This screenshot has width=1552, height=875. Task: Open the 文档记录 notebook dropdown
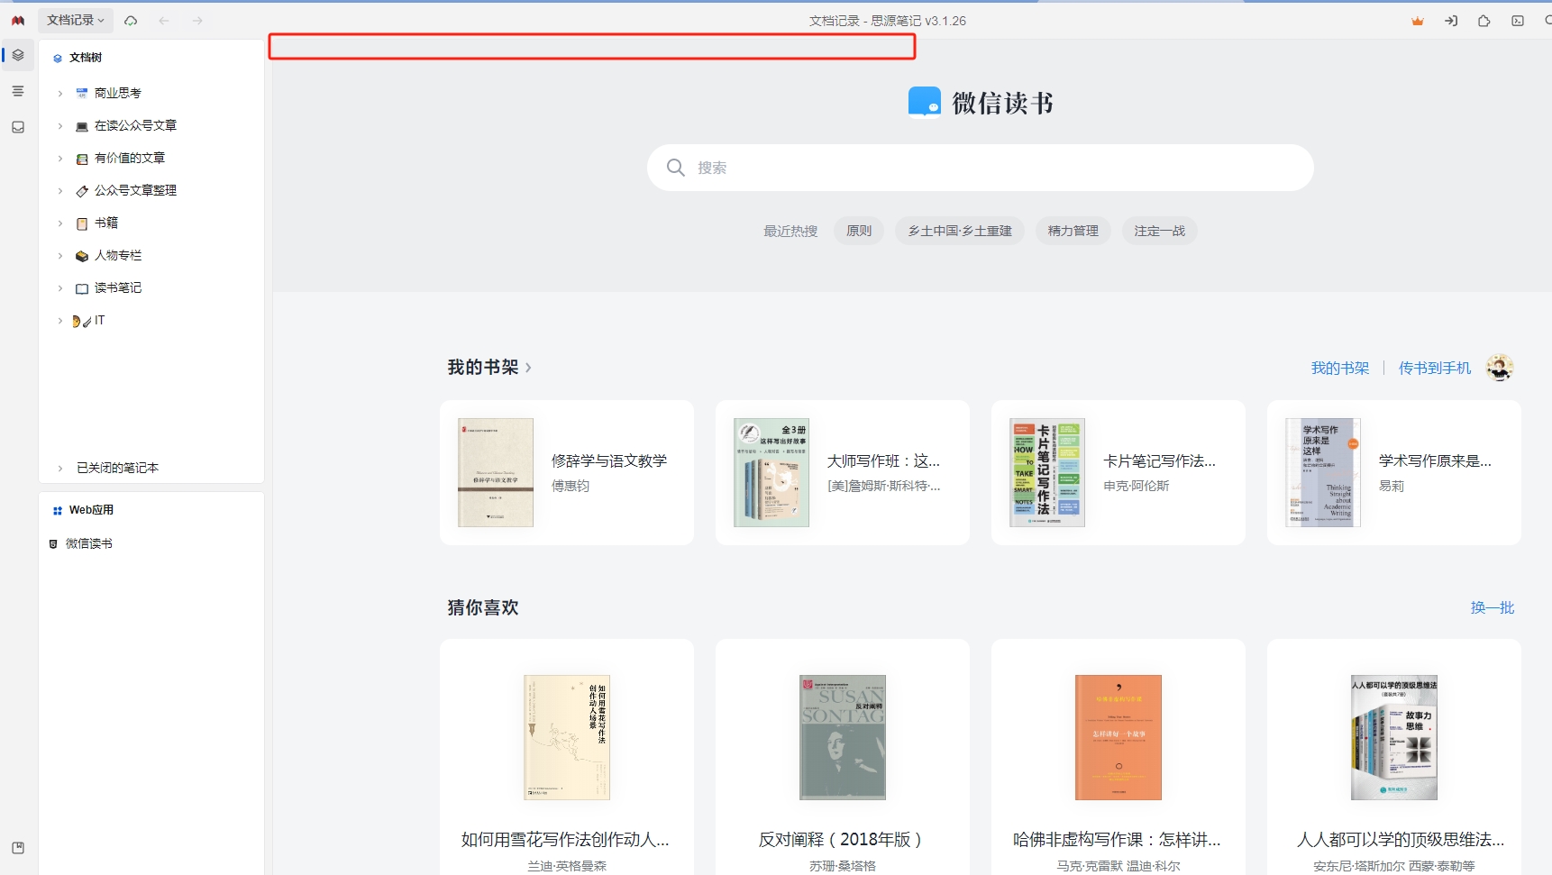(72, 20)
